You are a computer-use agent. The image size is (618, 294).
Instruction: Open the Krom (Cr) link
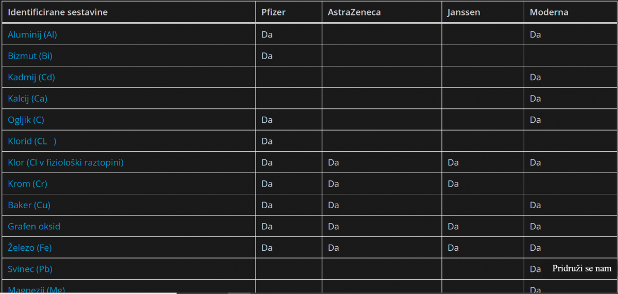[x=27, y=183]
